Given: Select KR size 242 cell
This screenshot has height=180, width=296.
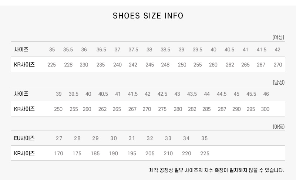Looking at the screenshot, I should 133,65.
